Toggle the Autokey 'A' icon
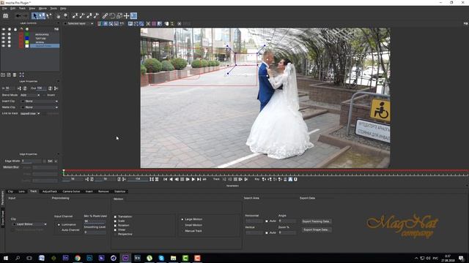Viewport: 469px width, 263px height. pyautogui.click(x=290, y=179)
